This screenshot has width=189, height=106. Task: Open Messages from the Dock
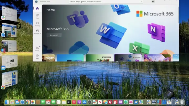53,102
